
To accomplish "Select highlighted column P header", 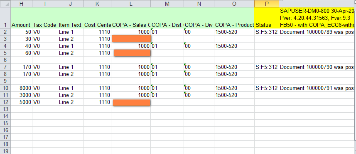I will tap(267, 4).
